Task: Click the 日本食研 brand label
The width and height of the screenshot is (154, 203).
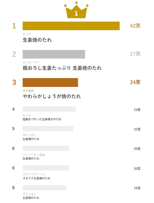Action: [28, 91]
